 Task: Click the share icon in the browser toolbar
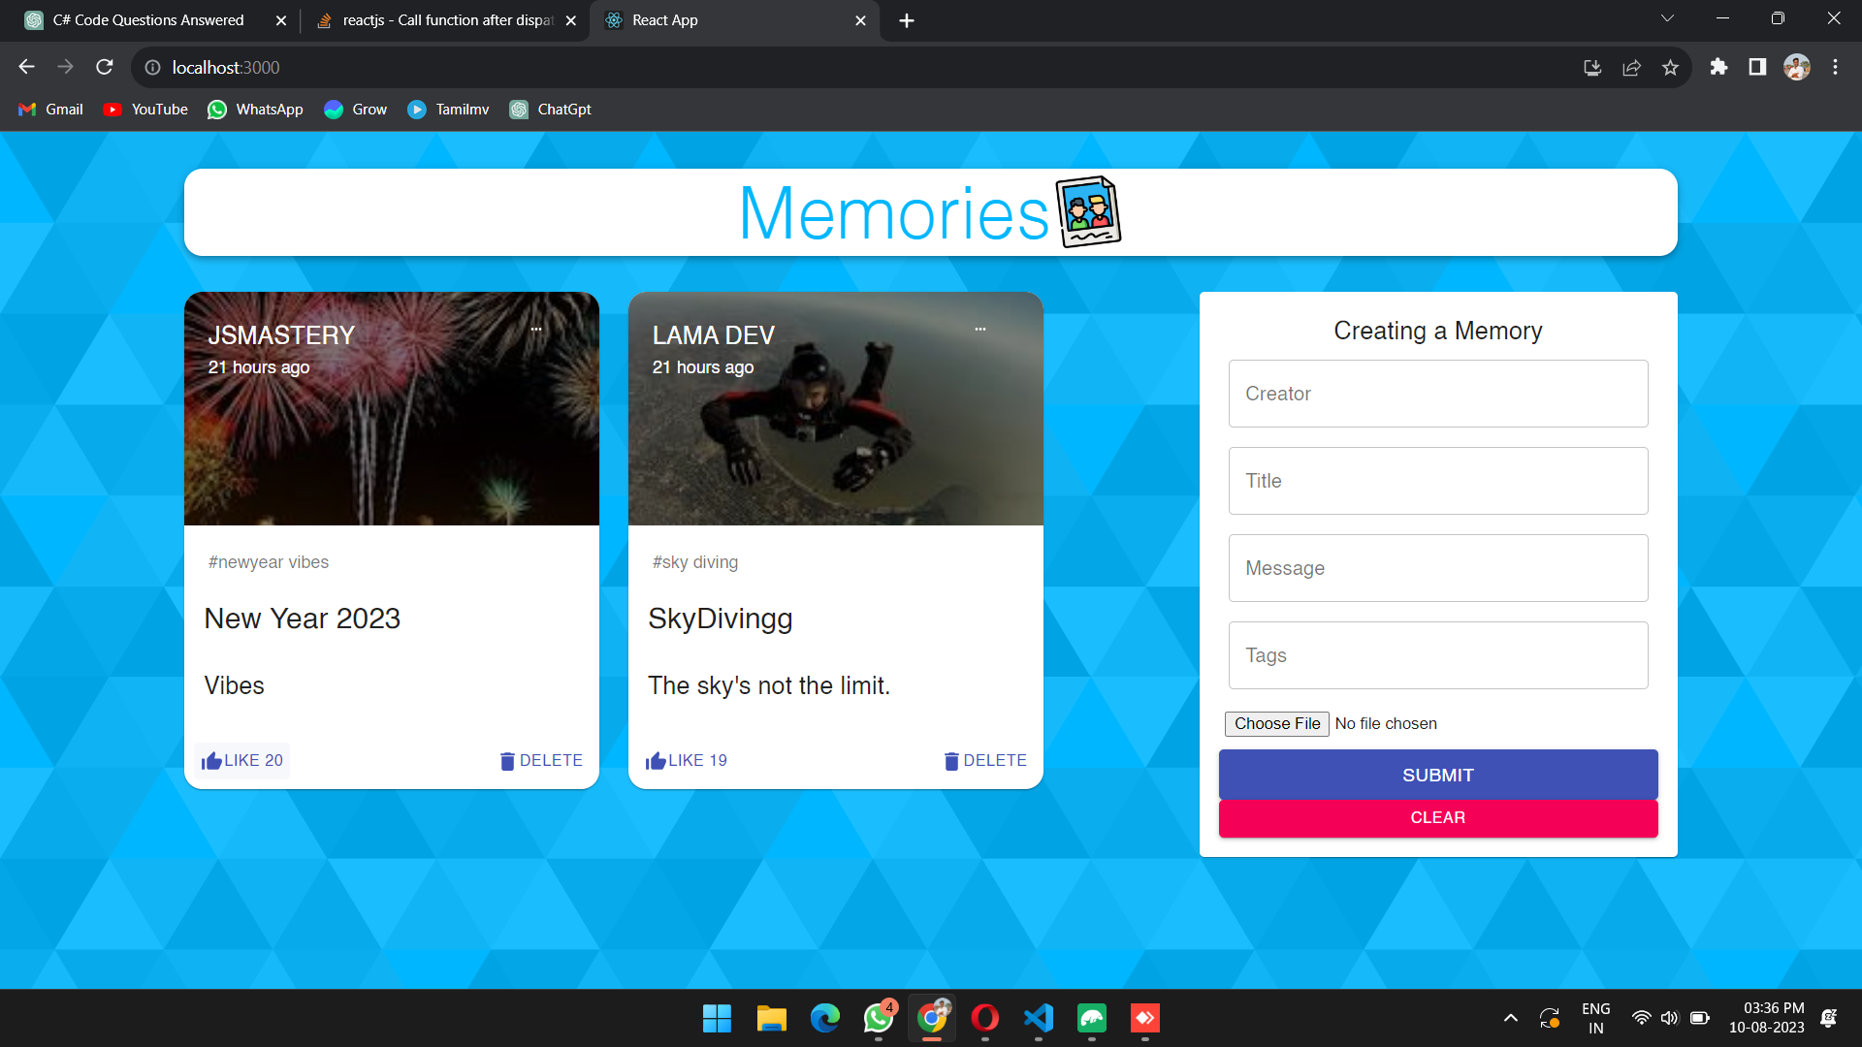click(x=1631, y=67)
